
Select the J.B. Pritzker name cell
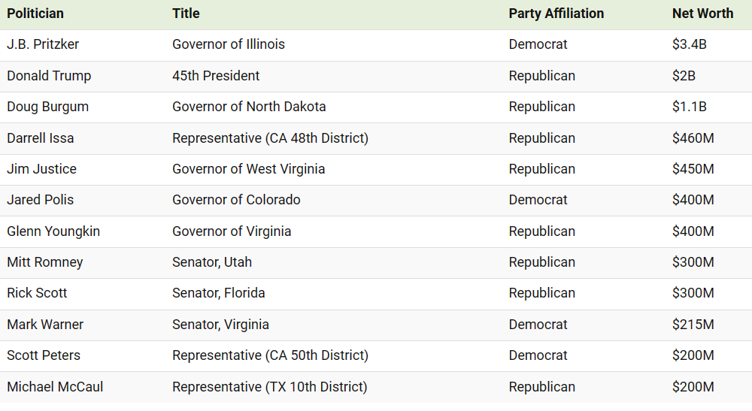(x=43, y=44)
